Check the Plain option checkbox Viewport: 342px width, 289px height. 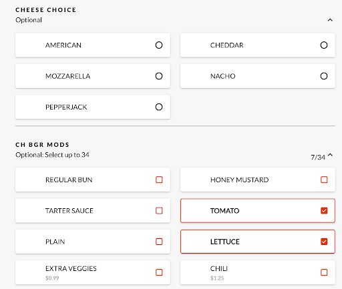click(159, 242)
